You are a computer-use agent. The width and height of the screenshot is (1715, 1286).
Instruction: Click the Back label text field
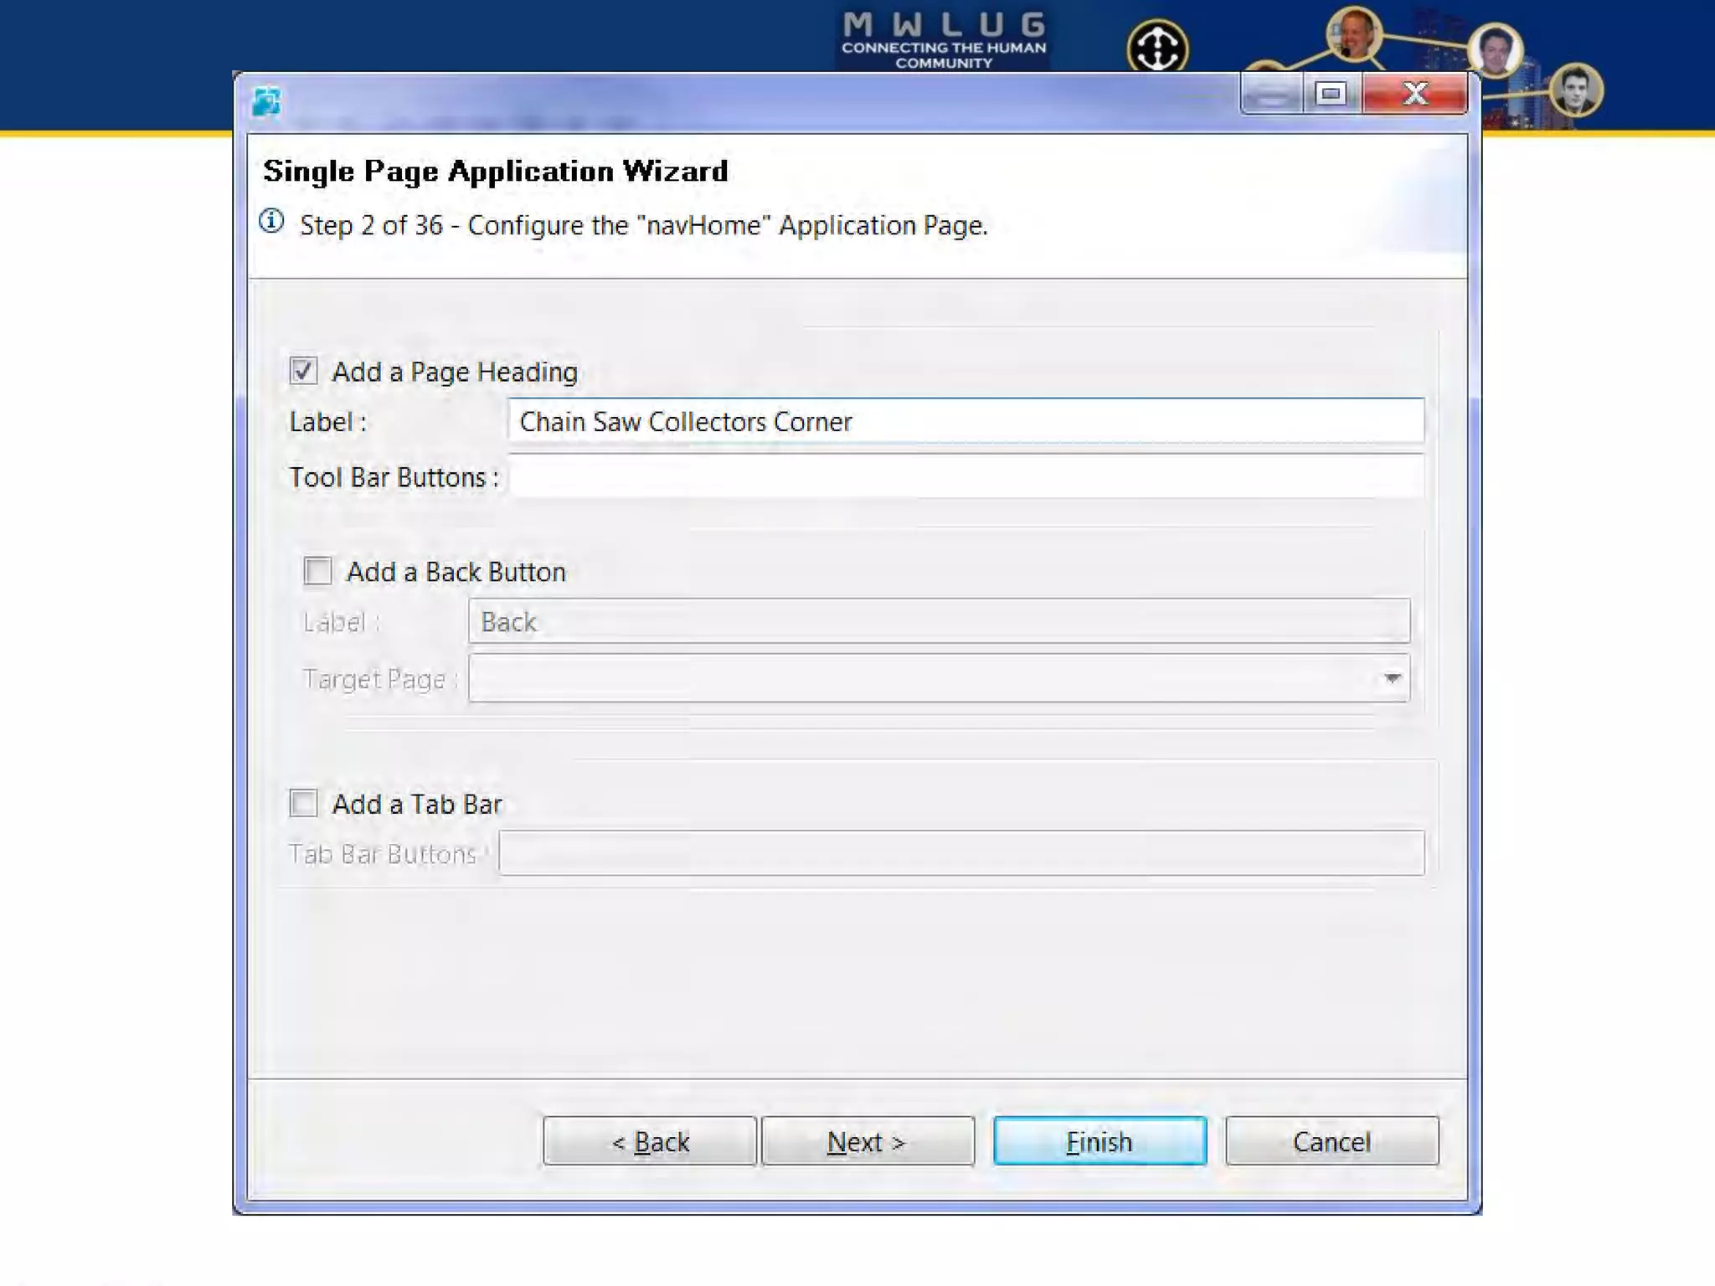point(938,622)
